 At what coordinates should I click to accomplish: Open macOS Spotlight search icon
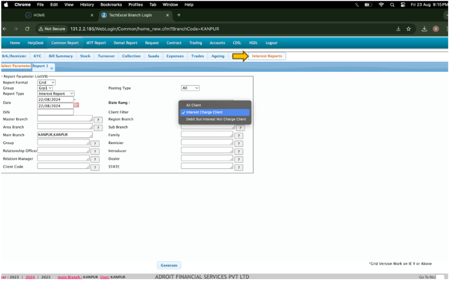(394, 5)
